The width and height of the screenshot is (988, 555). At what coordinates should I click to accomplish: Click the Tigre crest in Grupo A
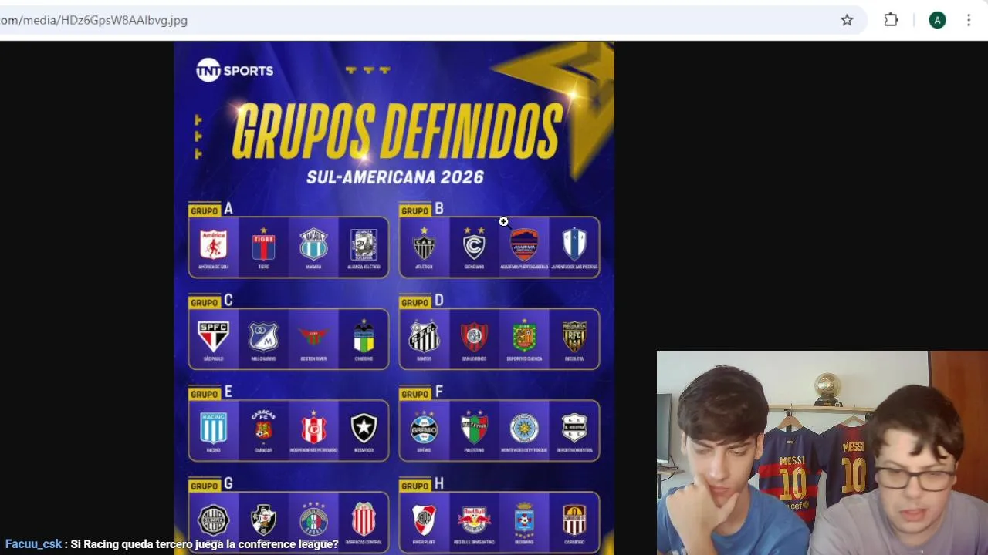point(263,244)
